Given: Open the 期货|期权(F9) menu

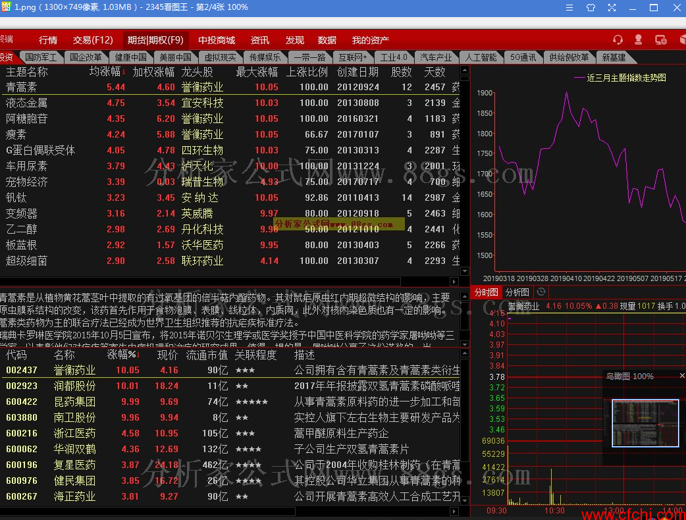Looking at the screenshot, I should pos(155,40).
